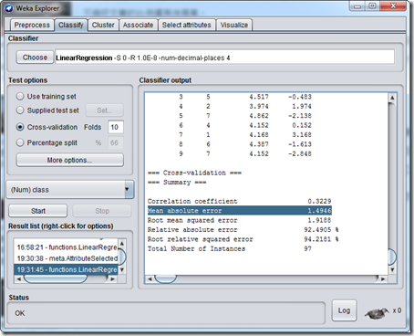This screenshot has height=336, width=414.
Task: Click the OK status text
Action: point(20,313)
